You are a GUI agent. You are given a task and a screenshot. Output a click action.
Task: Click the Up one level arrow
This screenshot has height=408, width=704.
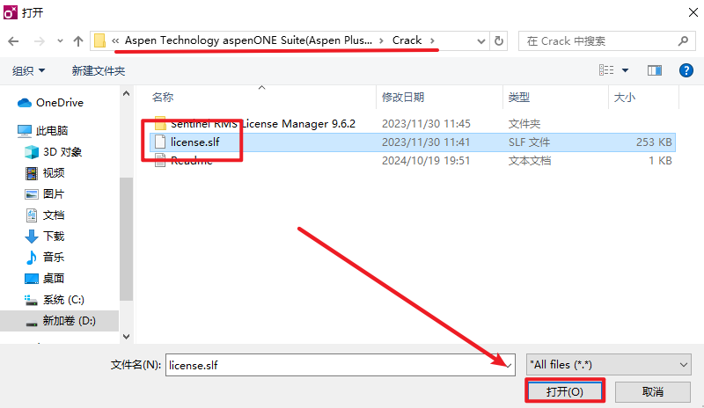click(x=78, y=41)
